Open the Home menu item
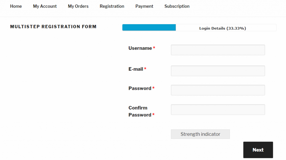This screenshot has width=286, height=160. tap(16, 6)
